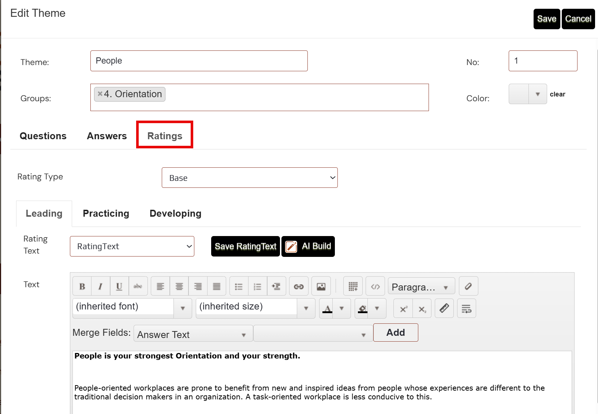
Task: Justify the text
Action: pyautogui.click(x=217, y=286)
